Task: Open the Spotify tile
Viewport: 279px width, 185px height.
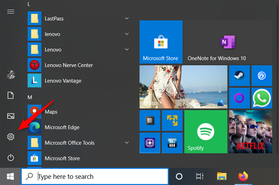Action: click(206, 132)
